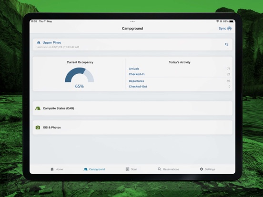Click the tent icon beside Upper Pines
Image resolution: width=263 pixels, height=197 pixels.
click(x=39, y=42)
